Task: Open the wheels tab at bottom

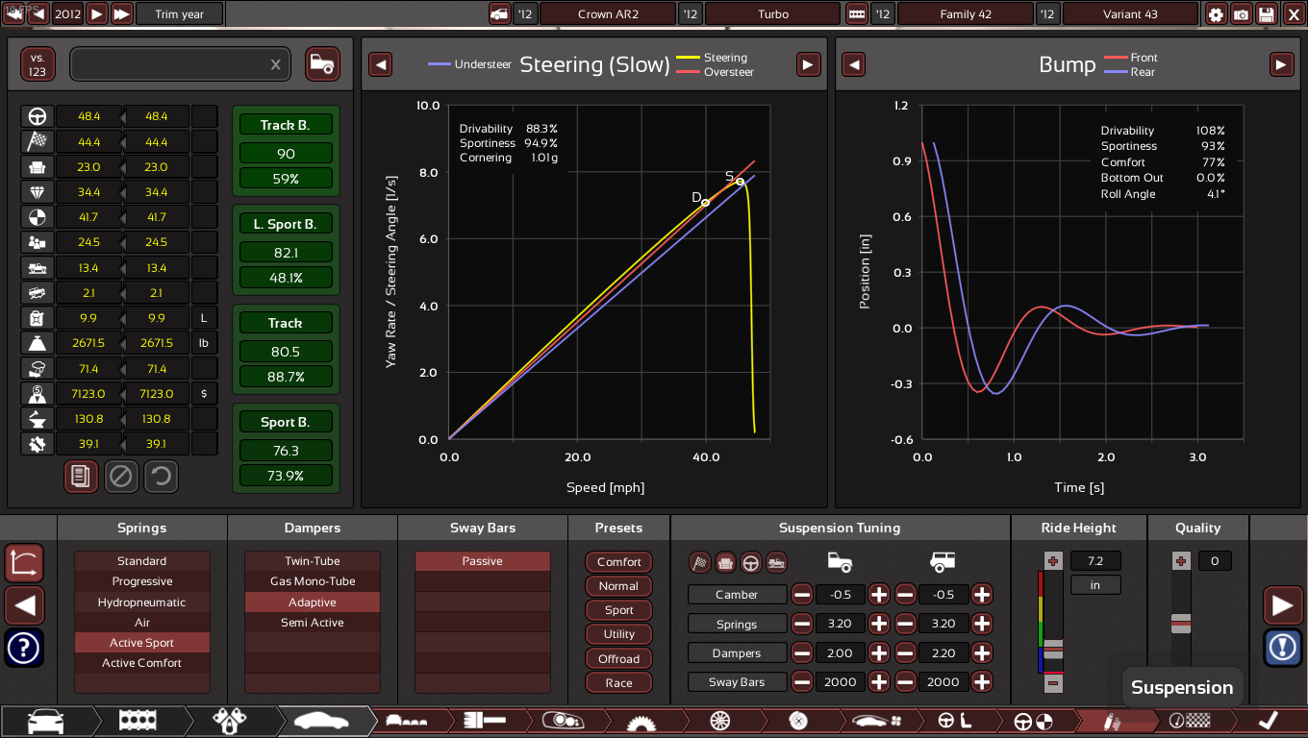Action: [x=720, y=721]
